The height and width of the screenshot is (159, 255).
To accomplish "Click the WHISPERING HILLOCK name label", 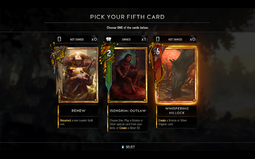I will point(177,111).
